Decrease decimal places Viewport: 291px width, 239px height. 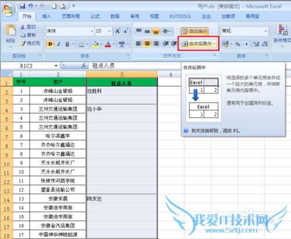(x=264, y=44)
